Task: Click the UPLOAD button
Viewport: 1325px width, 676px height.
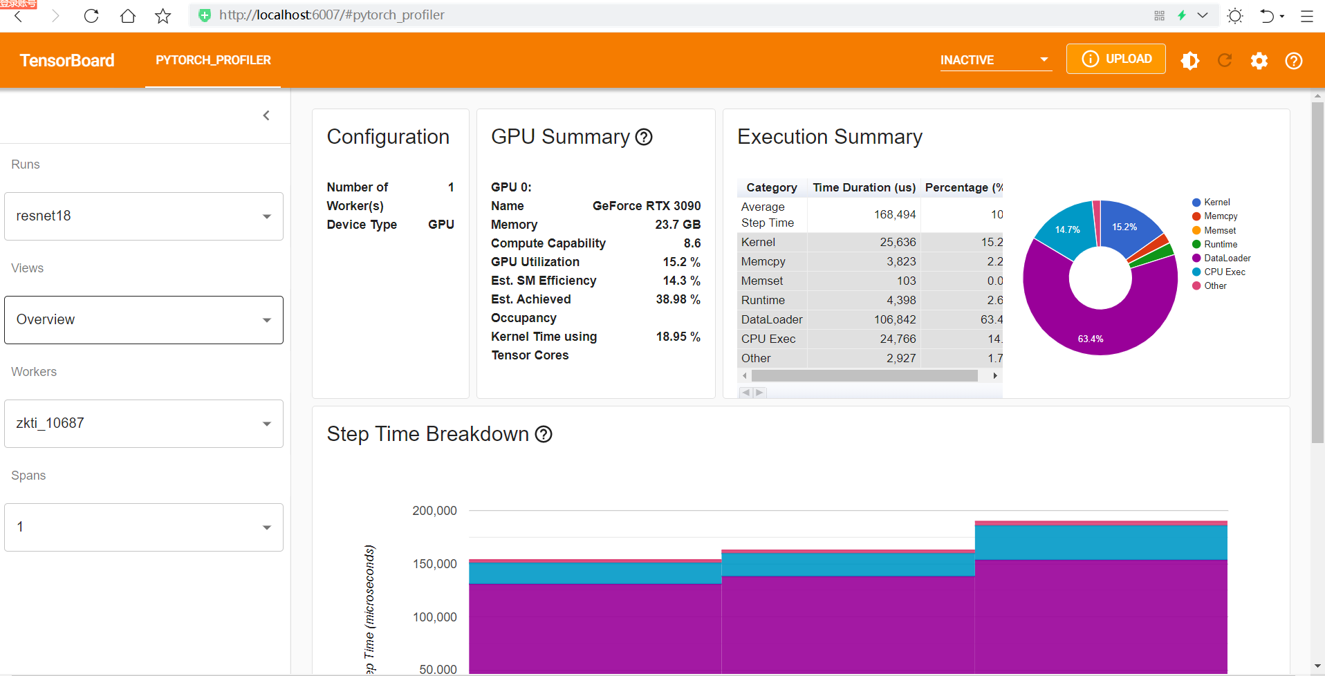Action: coord(1116,59)
